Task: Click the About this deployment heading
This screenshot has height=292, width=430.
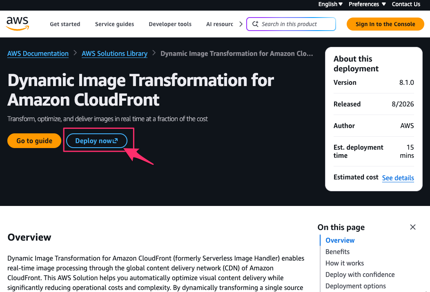Action: tap(356, 64)
